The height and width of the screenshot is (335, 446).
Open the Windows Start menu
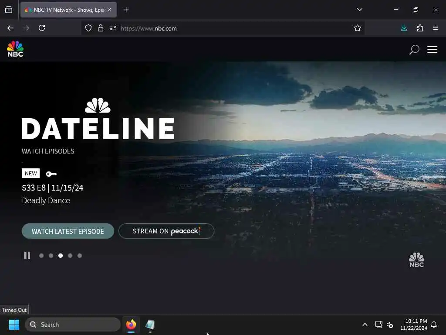point(14,325)
